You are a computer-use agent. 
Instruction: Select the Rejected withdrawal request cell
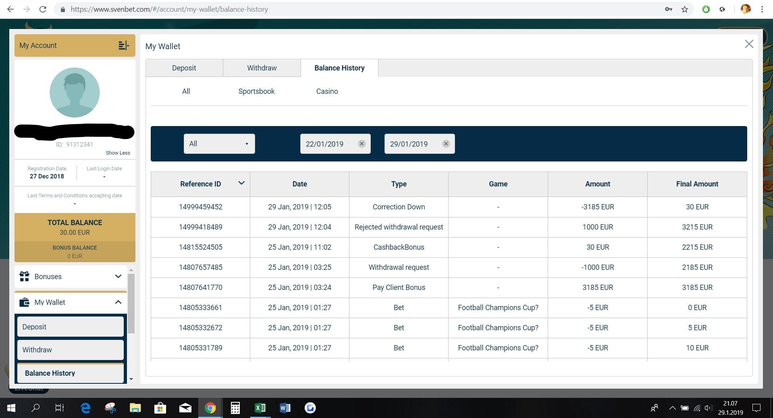pos(399,227)
